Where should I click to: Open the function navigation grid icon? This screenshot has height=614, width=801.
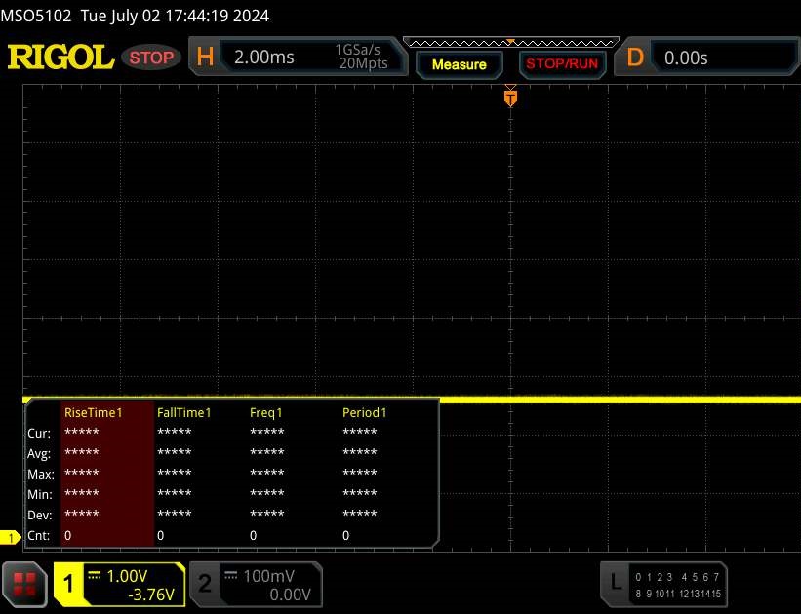(x=26, y=584)
